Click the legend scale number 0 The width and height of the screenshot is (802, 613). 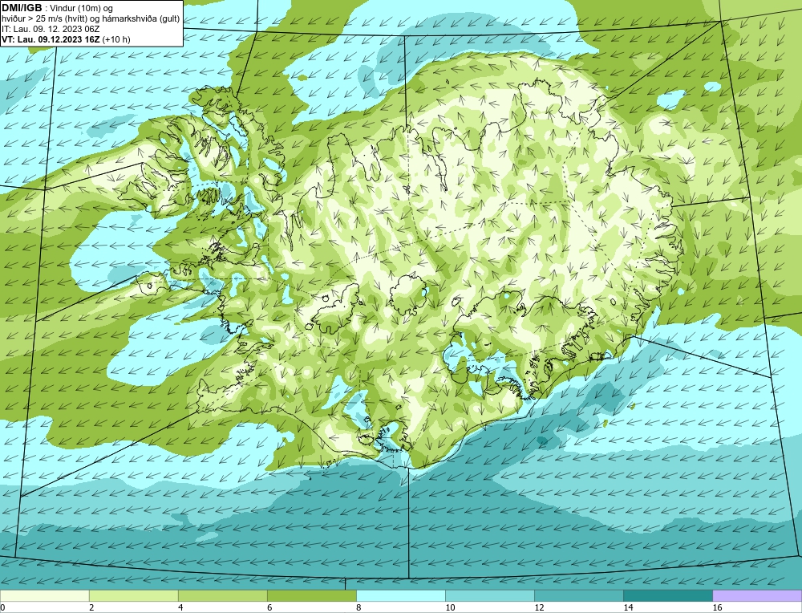tap(2, 607)
